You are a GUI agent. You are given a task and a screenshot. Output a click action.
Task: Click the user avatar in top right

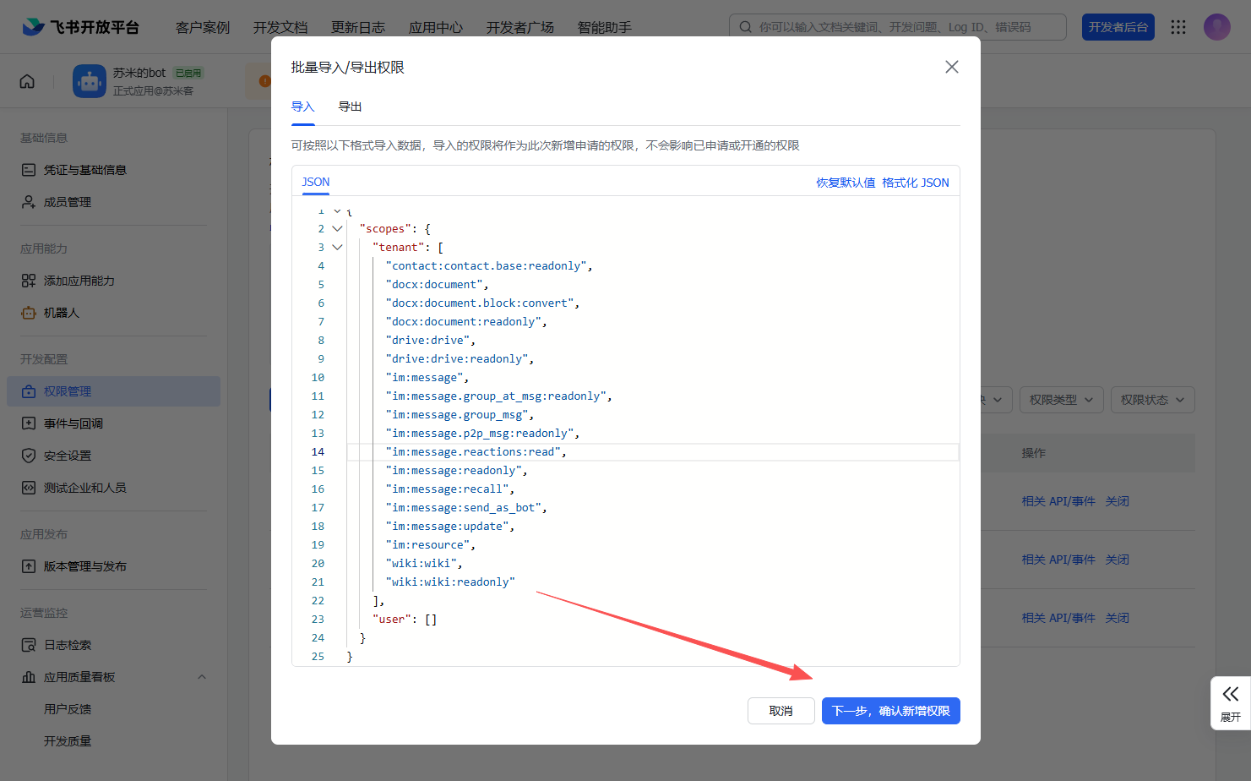click(1216, 27)
